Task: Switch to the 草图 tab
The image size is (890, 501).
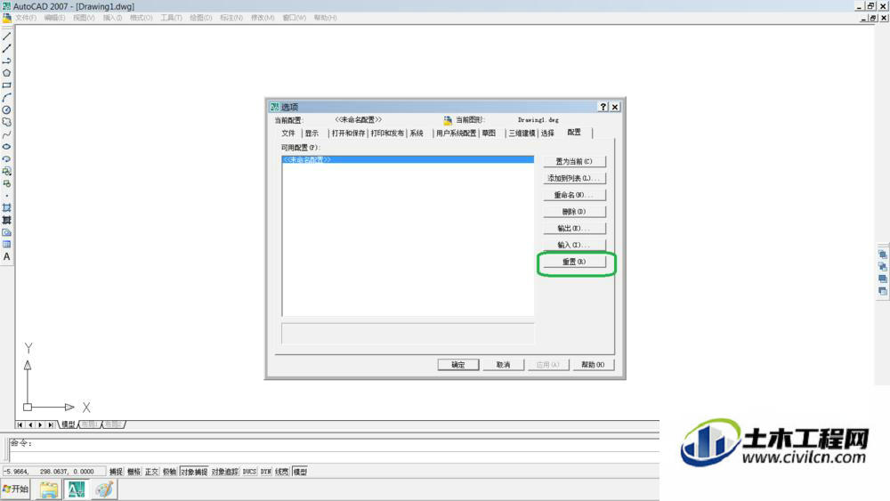Action: pyautogui.click(x=489, y=133)
